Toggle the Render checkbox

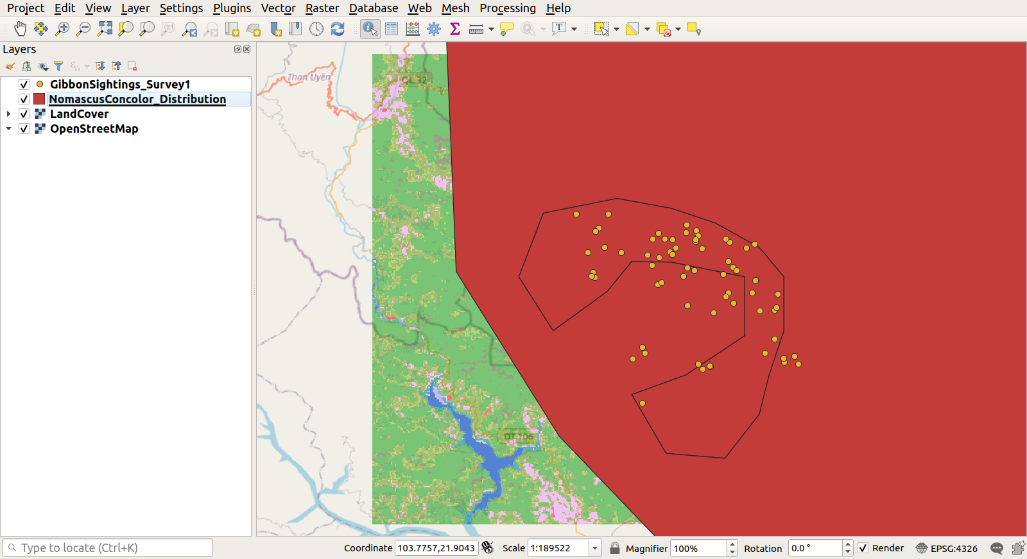pyautogui.click(x=863, y=548)
